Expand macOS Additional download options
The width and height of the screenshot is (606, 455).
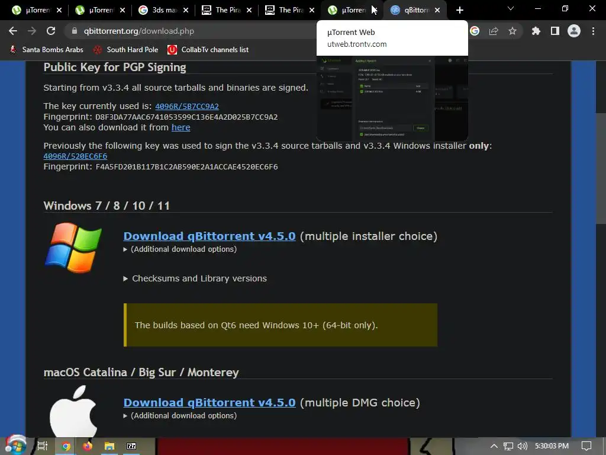coord(180,415)
